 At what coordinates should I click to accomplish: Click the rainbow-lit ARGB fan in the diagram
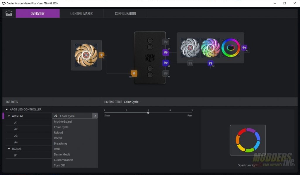click(x=210, y=48)
